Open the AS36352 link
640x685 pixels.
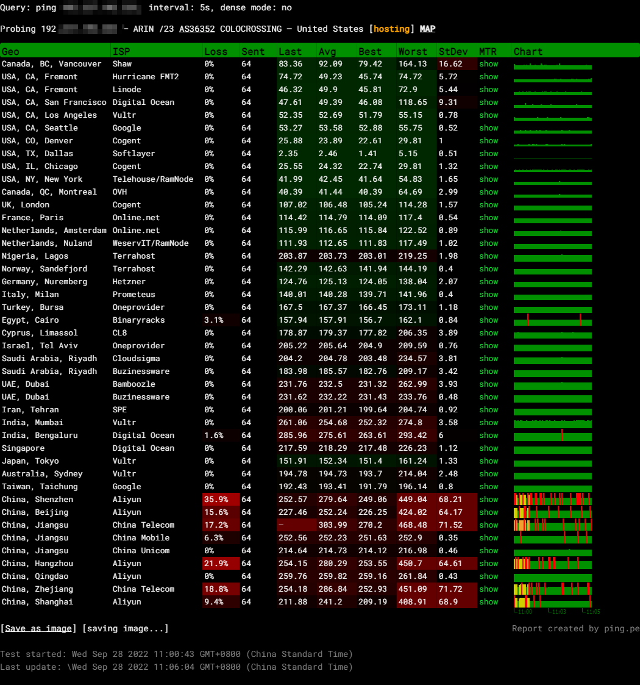click(x=197, y=29)
